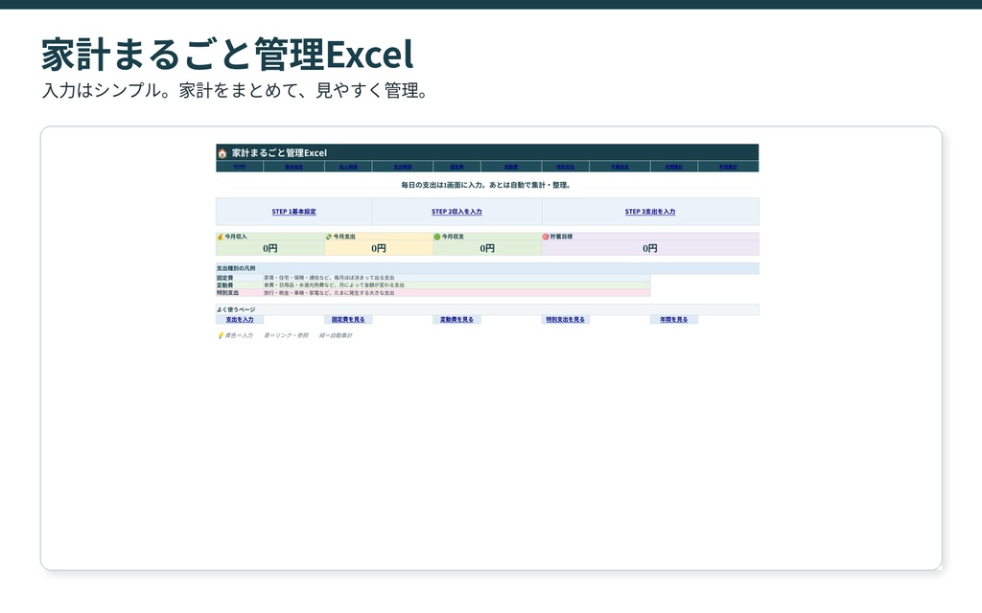Go to the 固定費 navigation tab
Screen dimensions: 982x613
[457, 167]
